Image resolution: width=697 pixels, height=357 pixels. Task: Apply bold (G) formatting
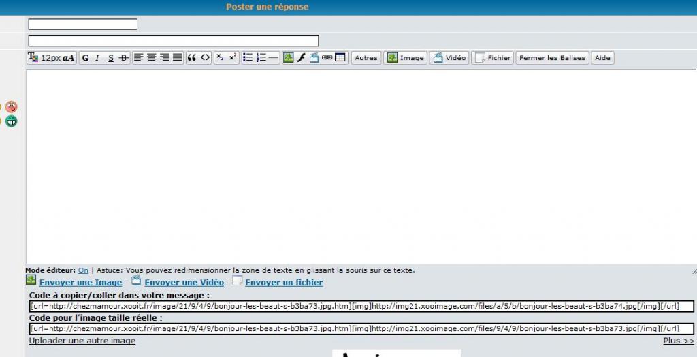85,58
